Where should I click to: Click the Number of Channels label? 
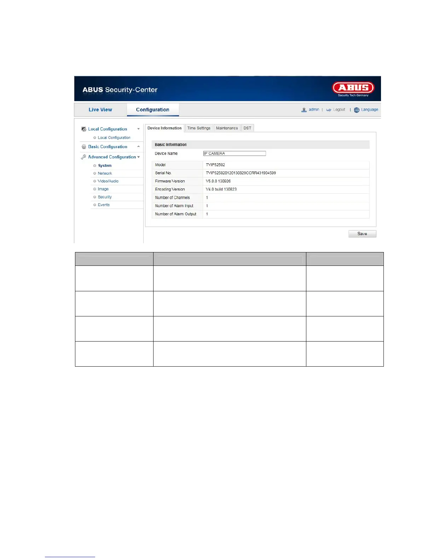(x=172, y=198)
